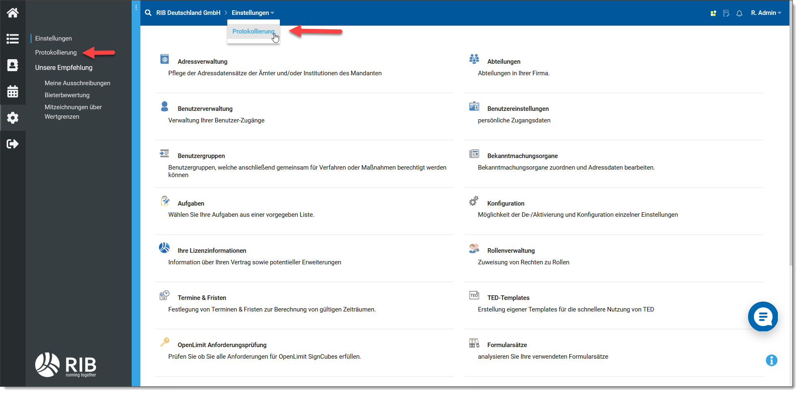
Task: Open Konfiguration settings entry
Action: [x=506, y=204]
